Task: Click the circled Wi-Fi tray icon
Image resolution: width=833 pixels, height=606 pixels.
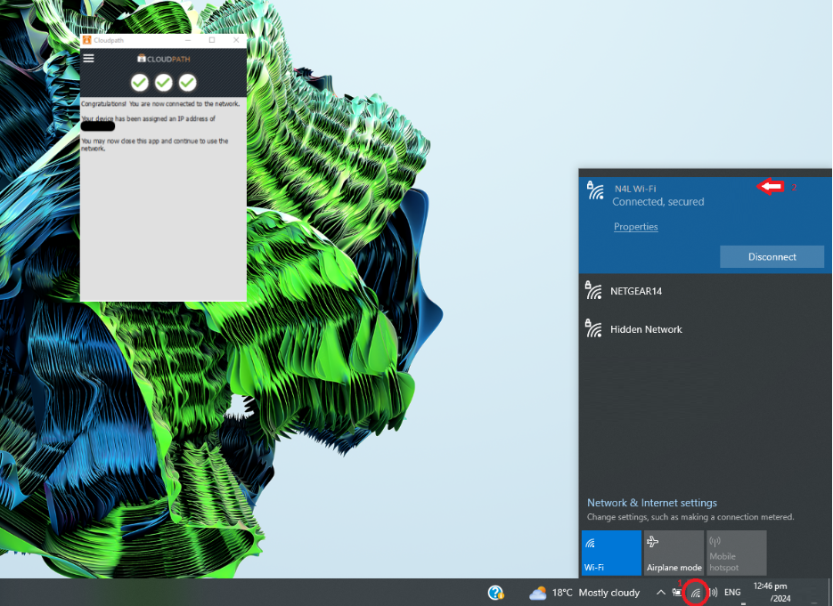Action: [x=696, y=592]
